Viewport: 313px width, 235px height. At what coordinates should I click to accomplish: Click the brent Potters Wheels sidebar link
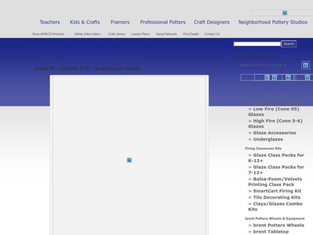(x=278, y=225)
